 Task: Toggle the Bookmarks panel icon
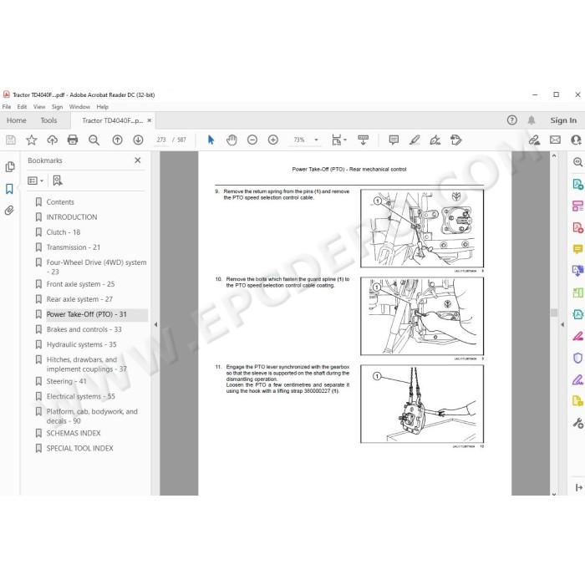pos(10,189)
